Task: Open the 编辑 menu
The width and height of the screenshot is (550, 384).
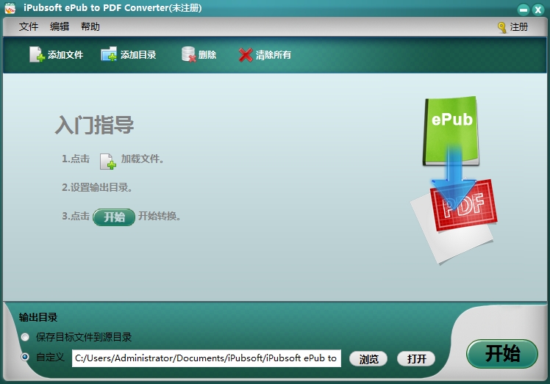Action: click(x=60, y=26)
